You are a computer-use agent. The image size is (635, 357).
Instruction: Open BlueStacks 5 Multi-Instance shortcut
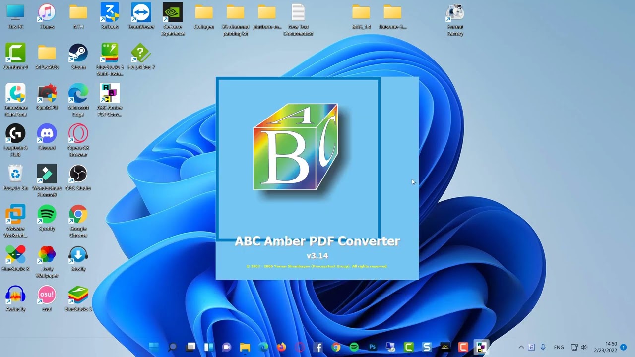tap(110, 59)
